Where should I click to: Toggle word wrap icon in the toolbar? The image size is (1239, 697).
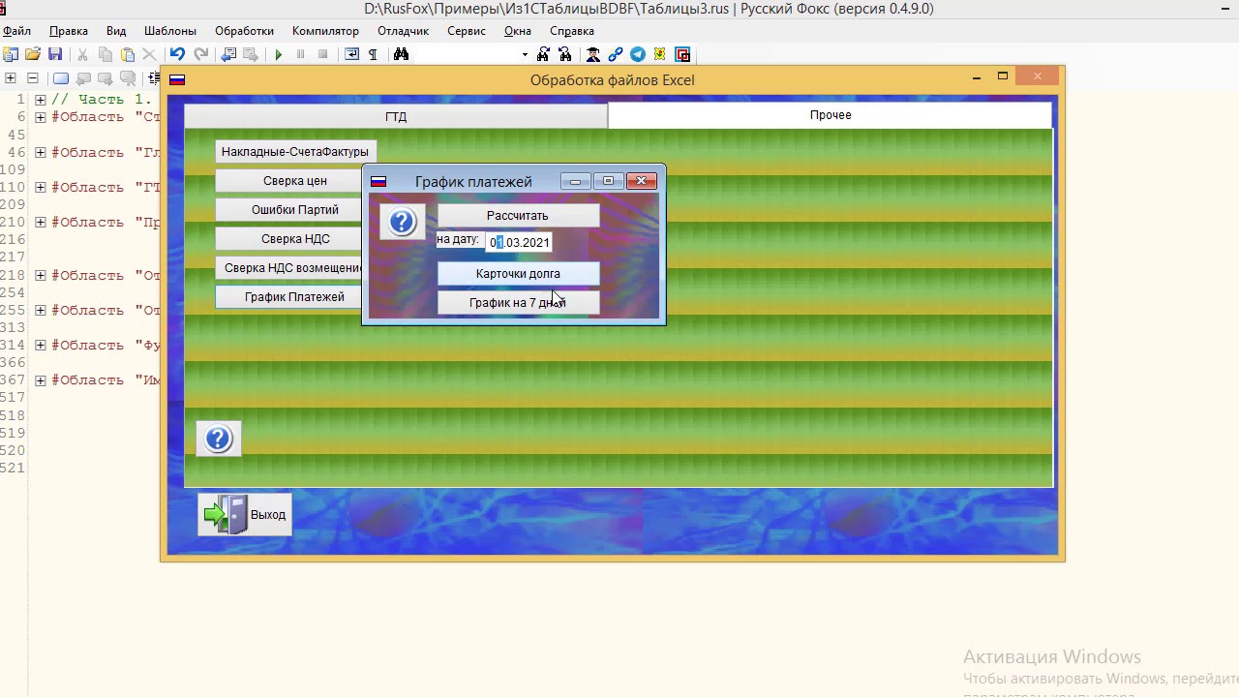[351, 54]
